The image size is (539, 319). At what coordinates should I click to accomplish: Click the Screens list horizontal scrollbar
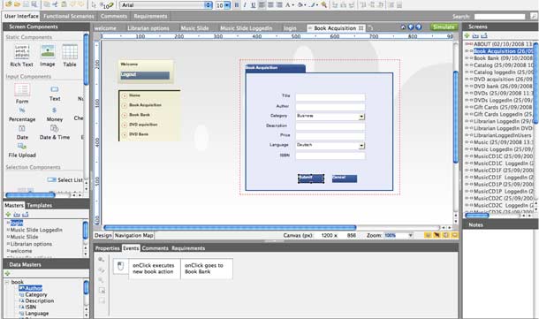click(477, 216)
